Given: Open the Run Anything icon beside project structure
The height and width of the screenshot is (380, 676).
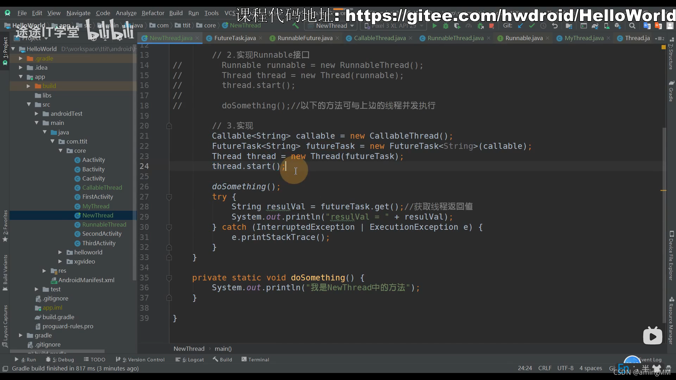Looking at the screenshot, I should (x=583, y=26).
